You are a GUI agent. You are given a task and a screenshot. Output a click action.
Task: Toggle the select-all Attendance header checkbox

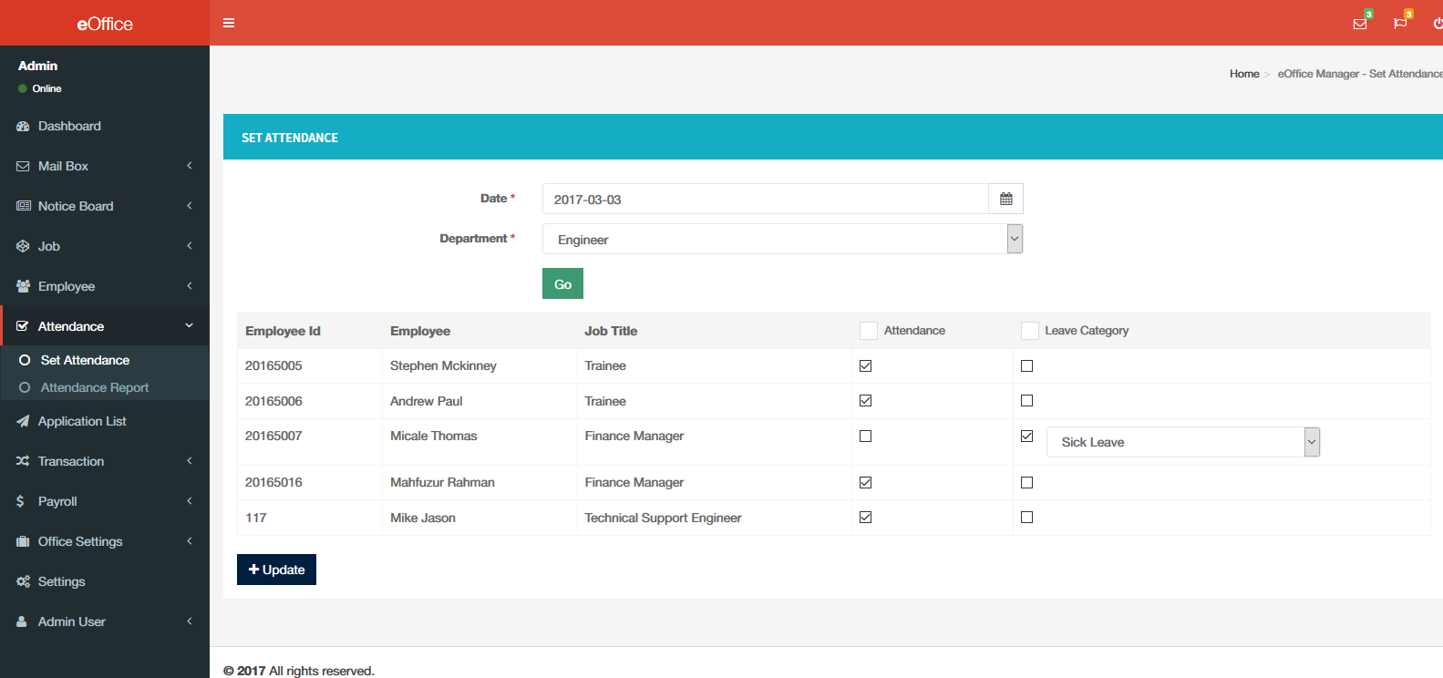click(x=868, y=331)
